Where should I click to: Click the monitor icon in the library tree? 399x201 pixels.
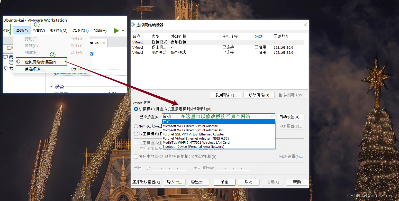[5, 57]
